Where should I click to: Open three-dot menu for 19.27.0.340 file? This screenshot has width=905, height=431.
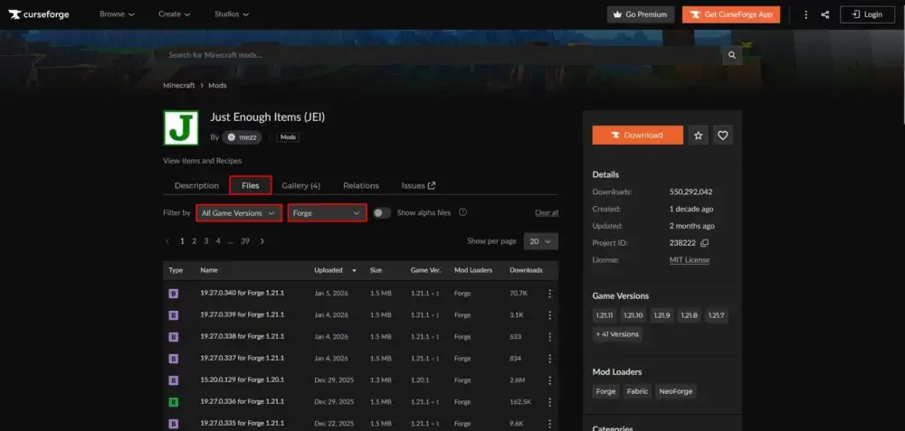(x=549, y=294)
